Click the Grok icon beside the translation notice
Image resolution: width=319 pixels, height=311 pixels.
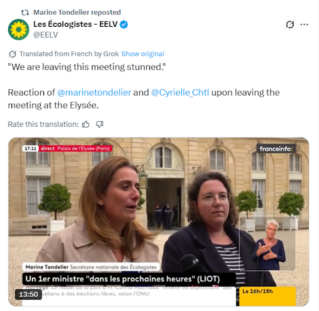[12, 54]
